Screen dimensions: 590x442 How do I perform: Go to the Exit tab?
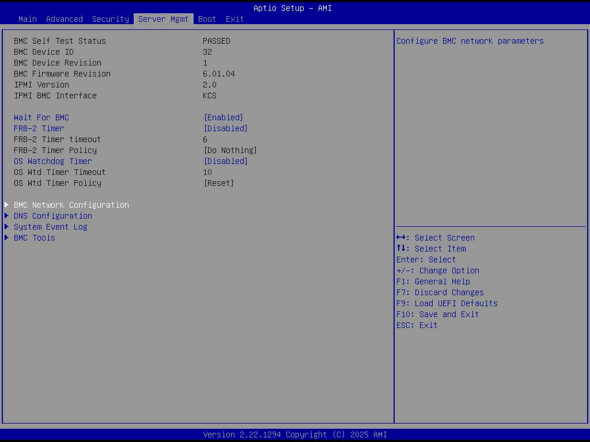coord(235,19)
